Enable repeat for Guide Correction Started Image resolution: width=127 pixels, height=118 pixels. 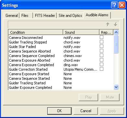101,69
